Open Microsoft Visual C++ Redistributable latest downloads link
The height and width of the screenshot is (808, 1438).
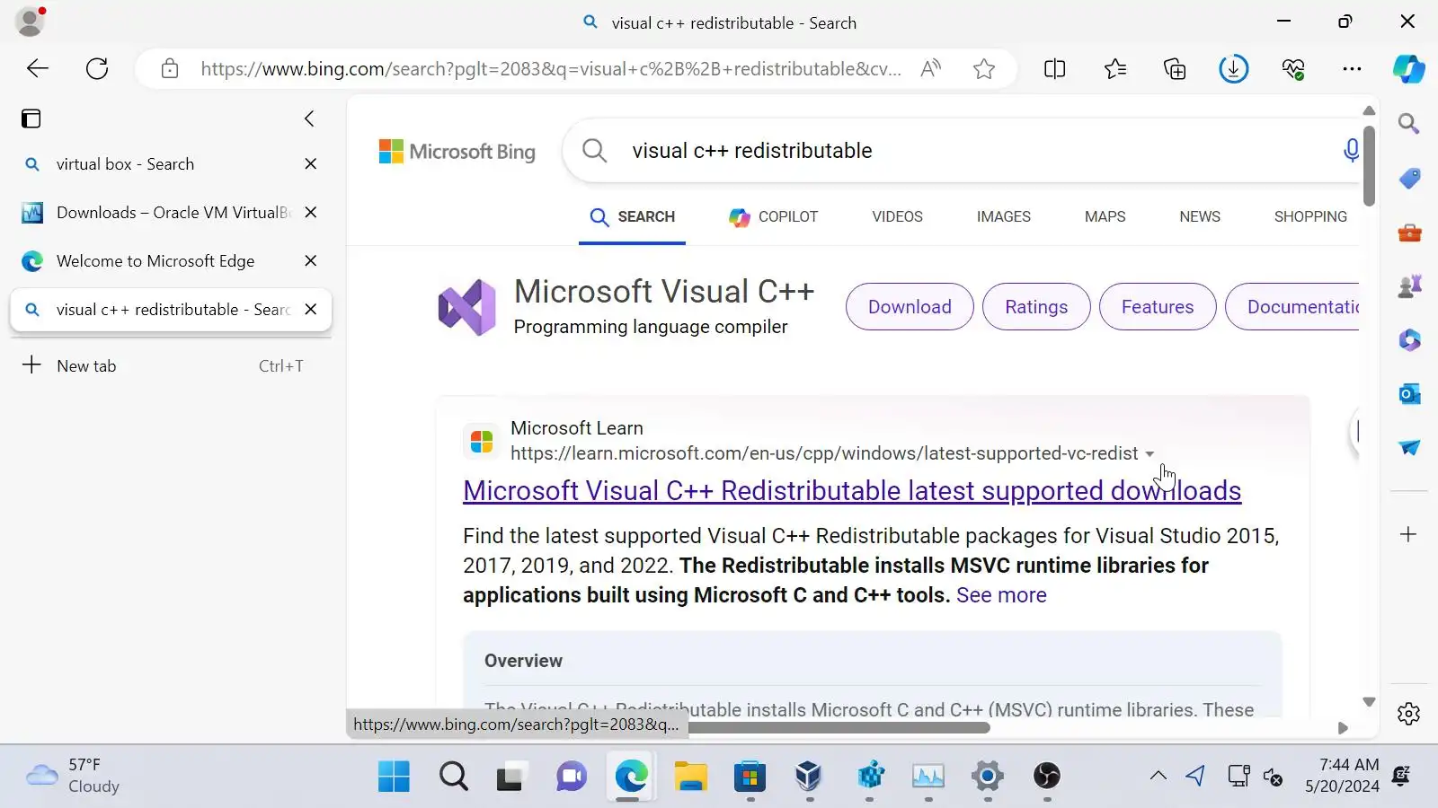click(x=852, y=491)
